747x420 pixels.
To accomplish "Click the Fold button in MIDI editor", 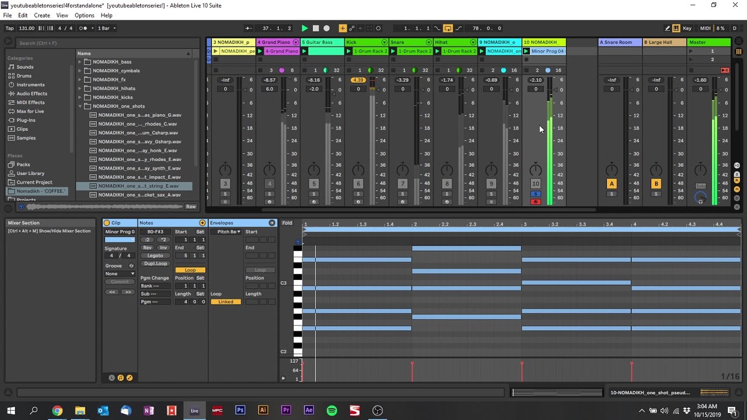I will 287,223.
